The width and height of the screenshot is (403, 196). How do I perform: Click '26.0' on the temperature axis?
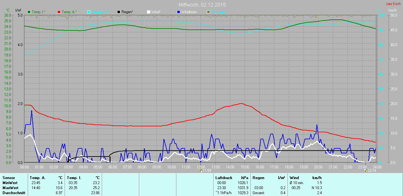(x=8, y=15)
